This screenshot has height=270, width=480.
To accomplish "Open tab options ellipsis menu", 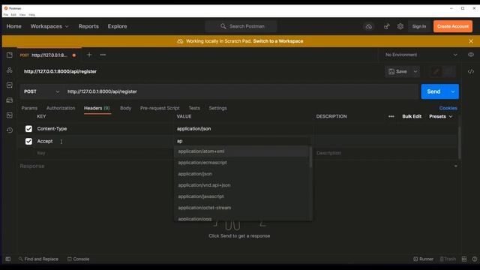I will pos(103,55).
